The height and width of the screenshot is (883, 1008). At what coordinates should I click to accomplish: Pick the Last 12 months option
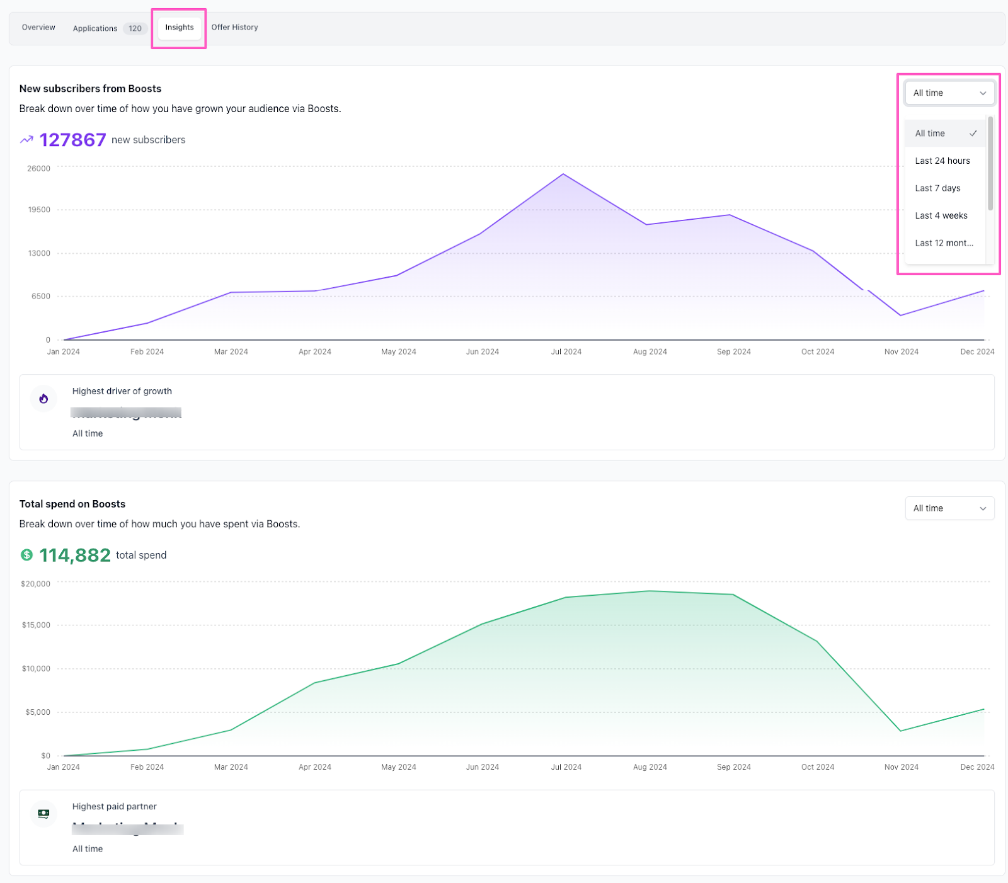click(x=944, y=243)
